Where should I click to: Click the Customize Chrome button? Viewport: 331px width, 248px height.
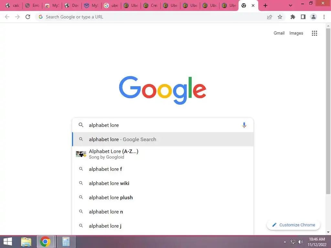click(294, 225)
